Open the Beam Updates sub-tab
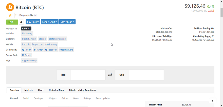Image resolution: width=223 pixels, height=107 pixels. pos(103,98)
